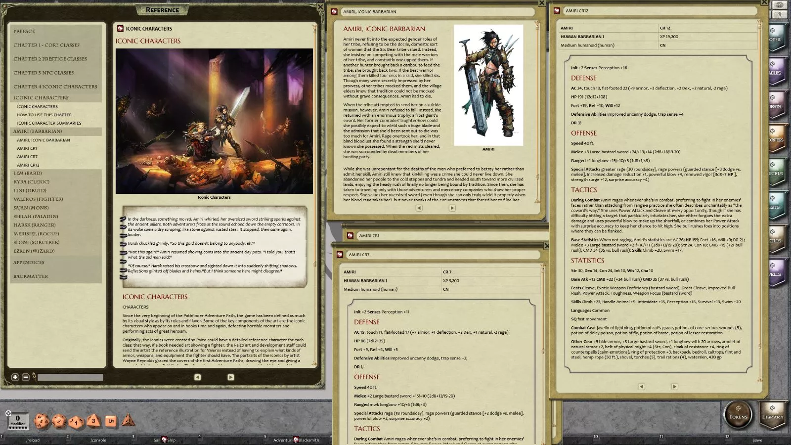The width and height of the screenshot is (791, 445).
Task: Open the Feats sidebar button
Action: coord(776,205)
